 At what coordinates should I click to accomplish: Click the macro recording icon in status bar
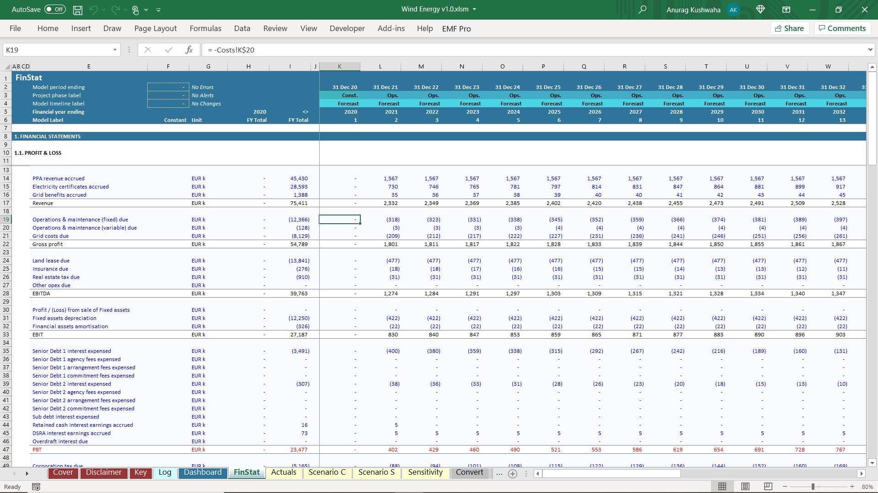coord(36,487)
